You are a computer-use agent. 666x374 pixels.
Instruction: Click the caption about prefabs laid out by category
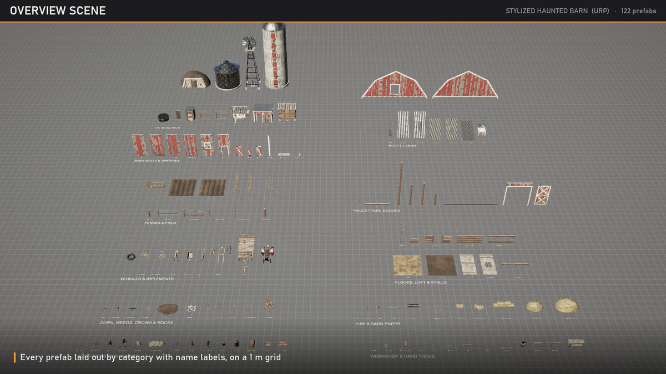point(150,357)
